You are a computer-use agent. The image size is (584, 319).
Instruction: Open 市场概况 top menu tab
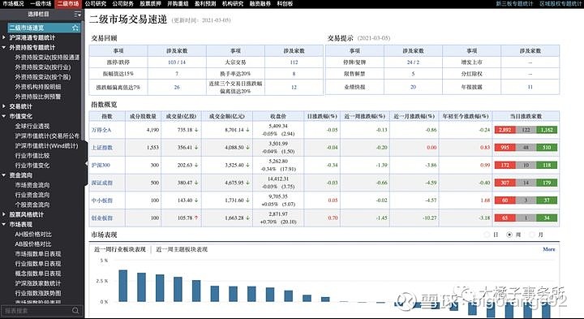(x=13, y=4)
